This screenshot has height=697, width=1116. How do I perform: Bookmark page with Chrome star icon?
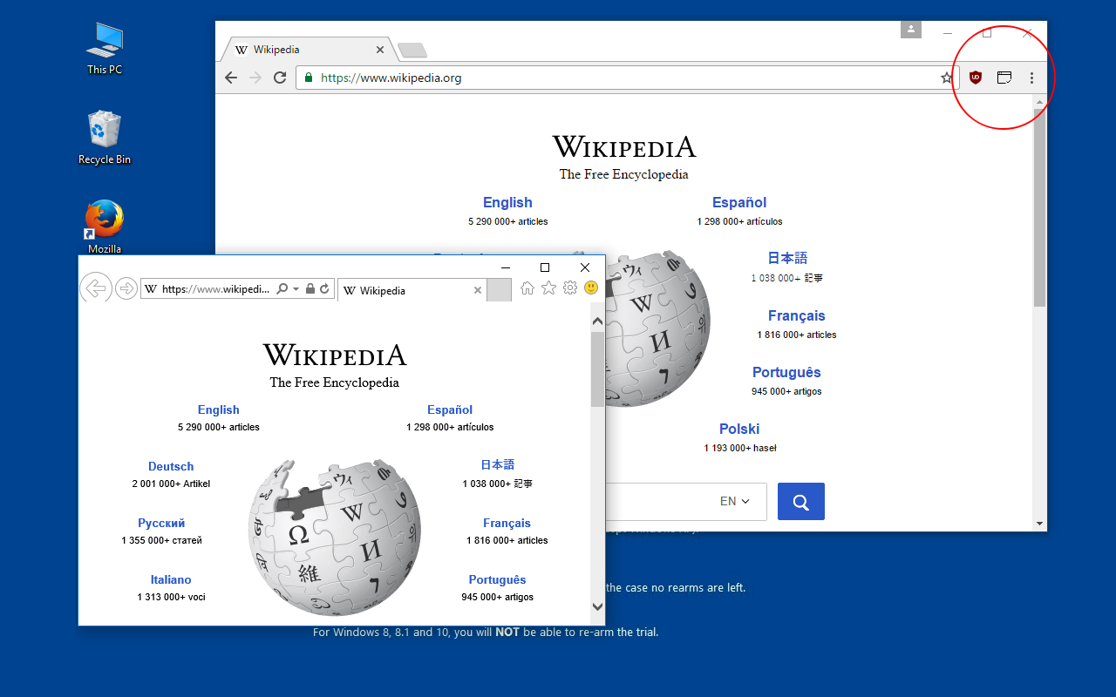tap(947, 78)
